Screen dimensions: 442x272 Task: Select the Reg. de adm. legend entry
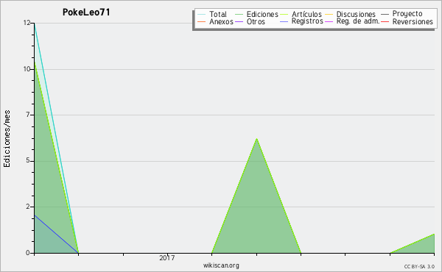coord(352,21)
